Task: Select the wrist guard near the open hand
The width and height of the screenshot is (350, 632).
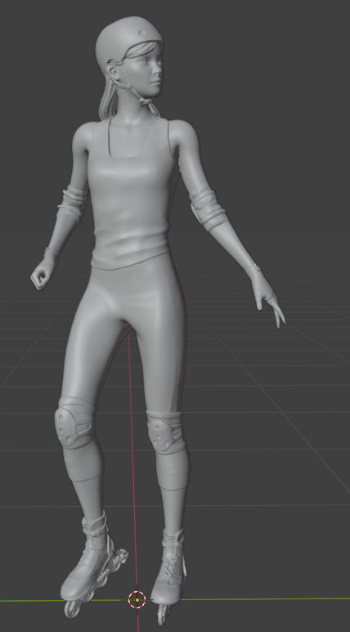Action: pyautogui.click(x=256, y=267)
